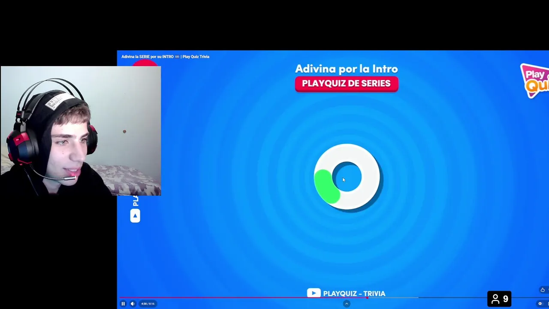Like the video with the thumbs-up icon
The width and height of the screenshot is (549, 309).
click(543, 290)
